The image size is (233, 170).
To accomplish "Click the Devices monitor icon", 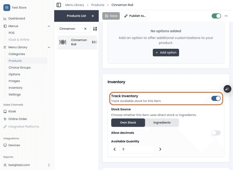I will (5, 145).
